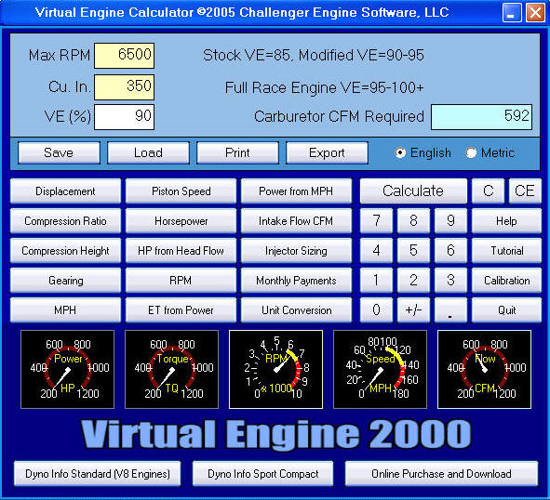Open Online Purchase and Download
This screenshot has height=500, width=550.
[x=442, y=474]
